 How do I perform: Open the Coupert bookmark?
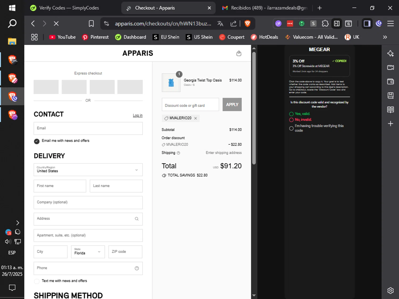tap(232, 37)
